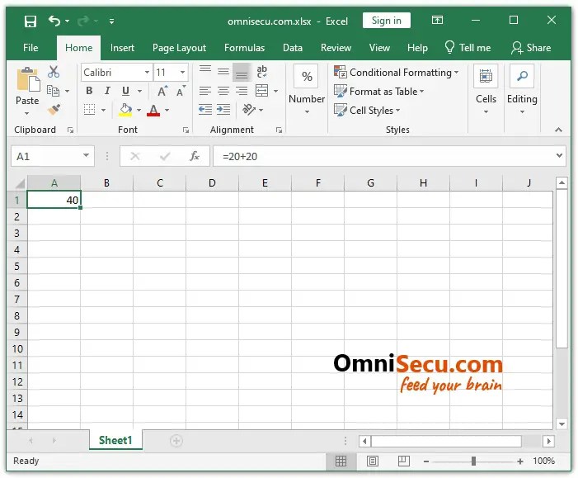
Task: Click the Share button
Action: (x=531, y=48)
